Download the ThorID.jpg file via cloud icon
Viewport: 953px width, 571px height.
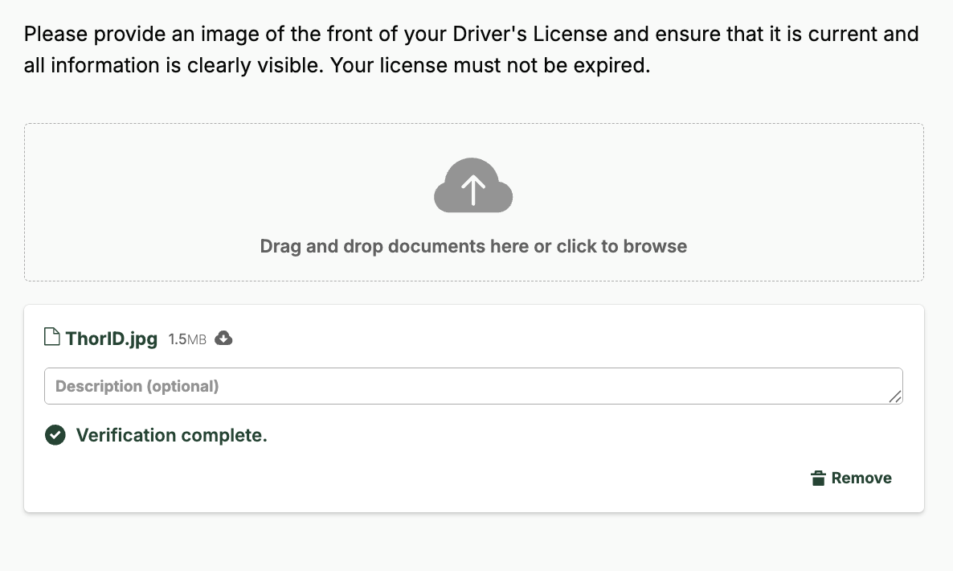tap(224, 339)
